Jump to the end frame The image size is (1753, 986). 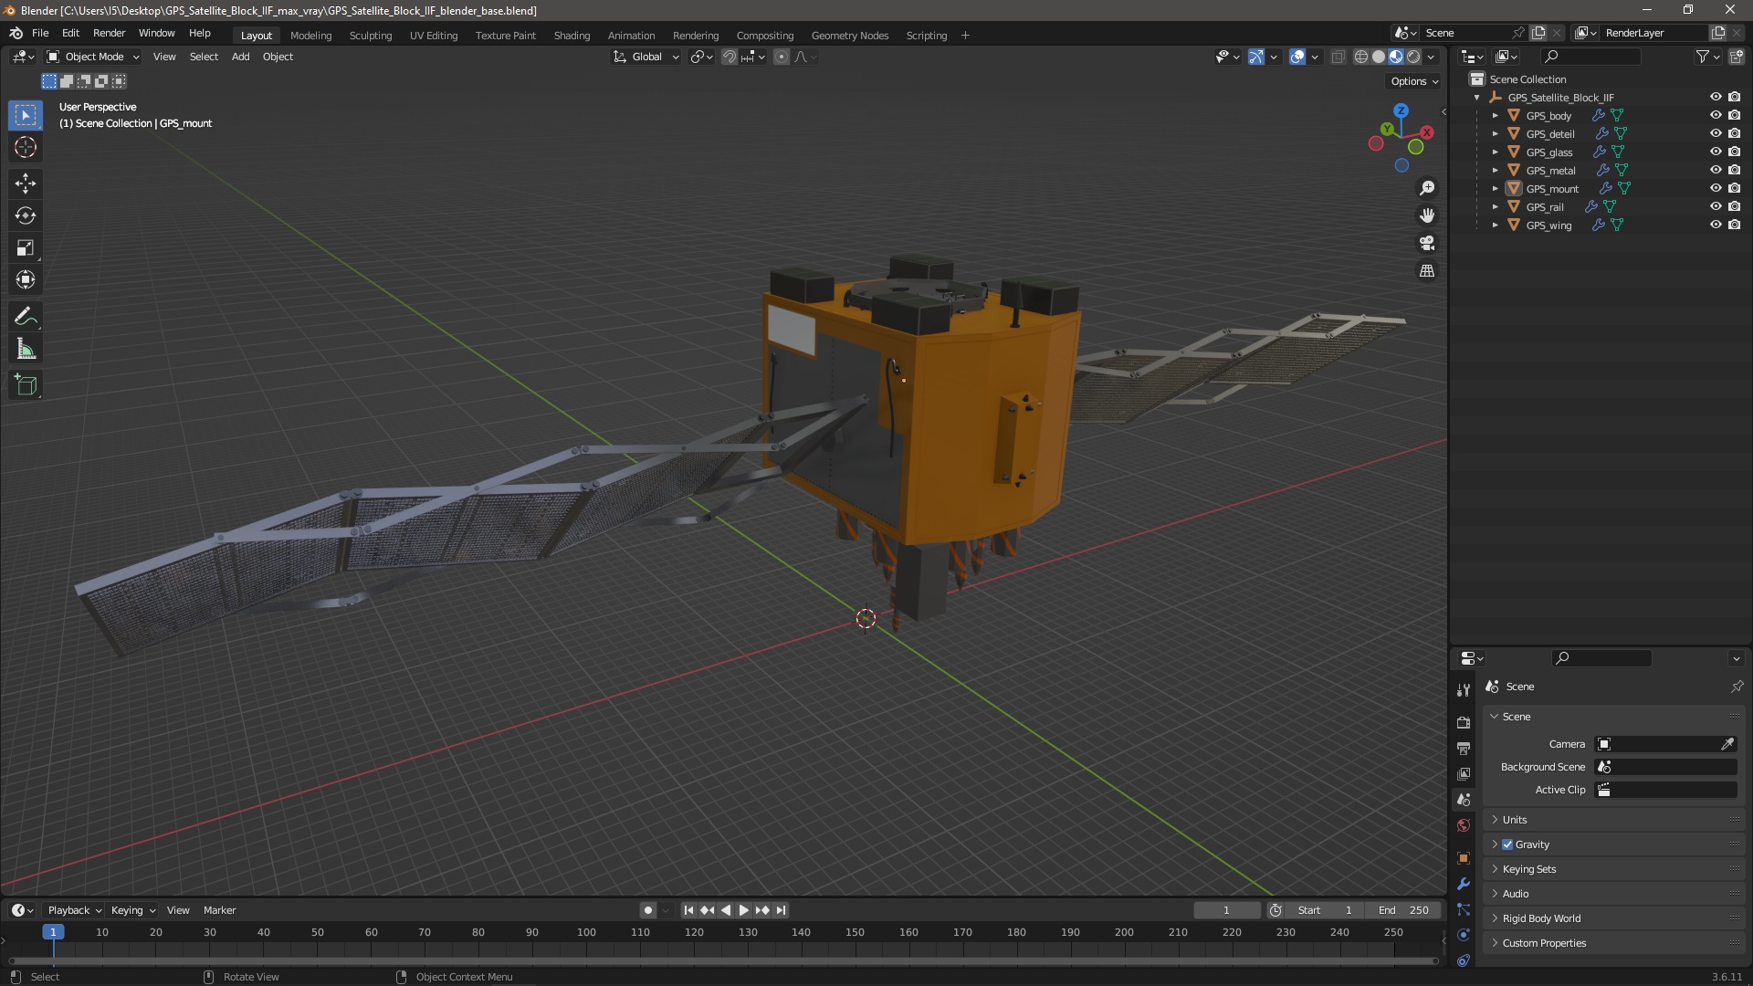click(781, 910)
